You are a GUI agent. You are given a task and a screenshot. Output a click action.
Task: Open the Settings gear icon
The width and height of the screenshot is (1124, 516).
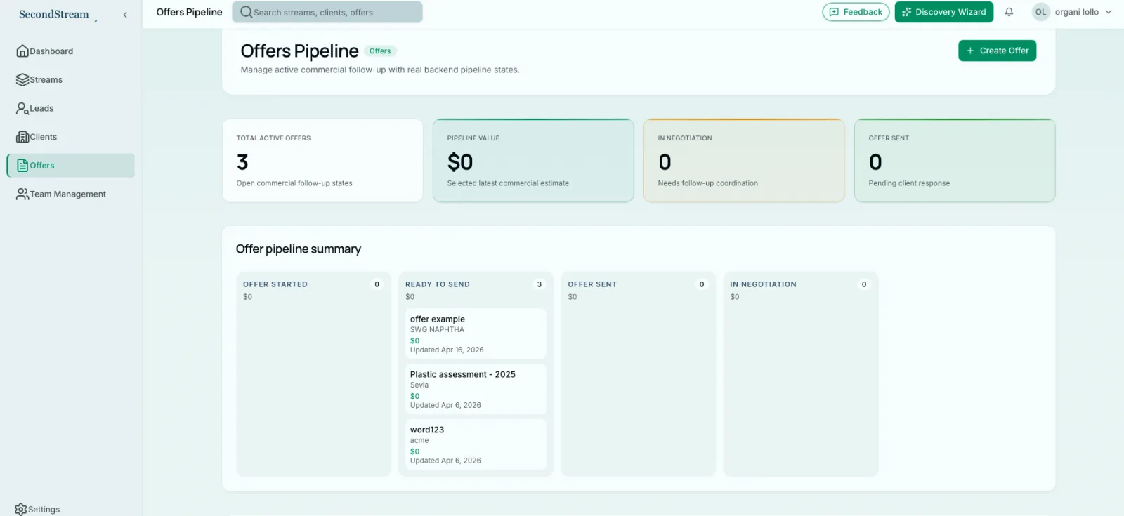tap(21, 509)
